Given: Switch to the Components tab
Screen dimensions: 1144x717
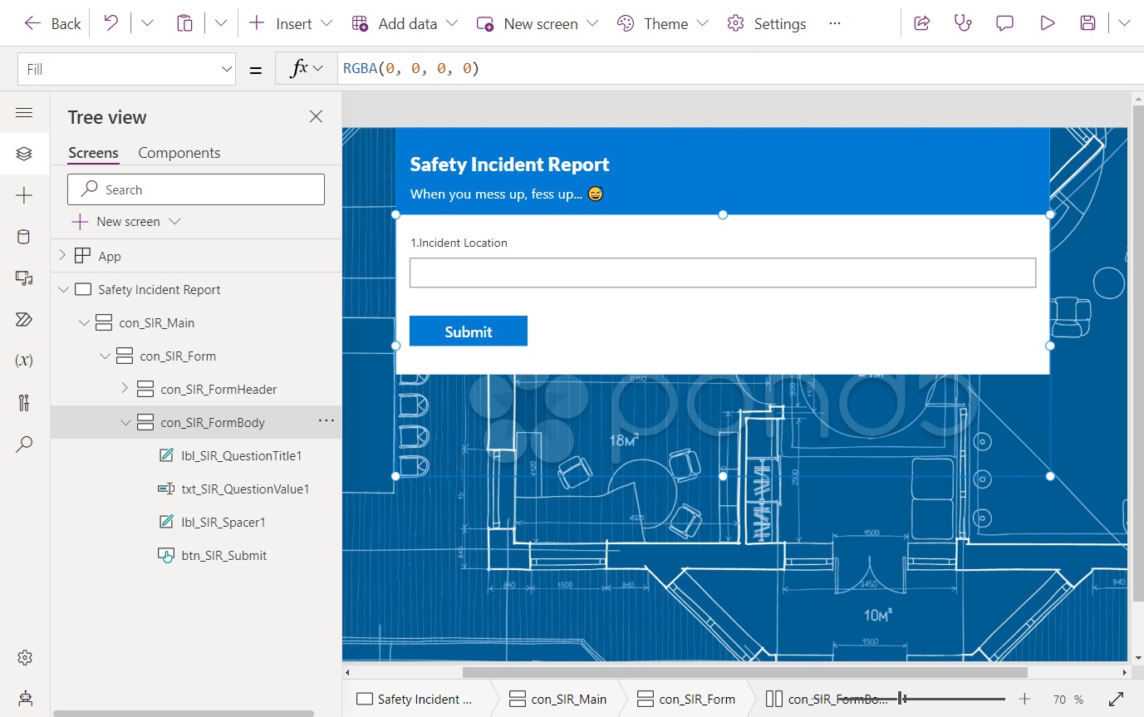Looking at the screenshot, I should [x=179, y=152].
